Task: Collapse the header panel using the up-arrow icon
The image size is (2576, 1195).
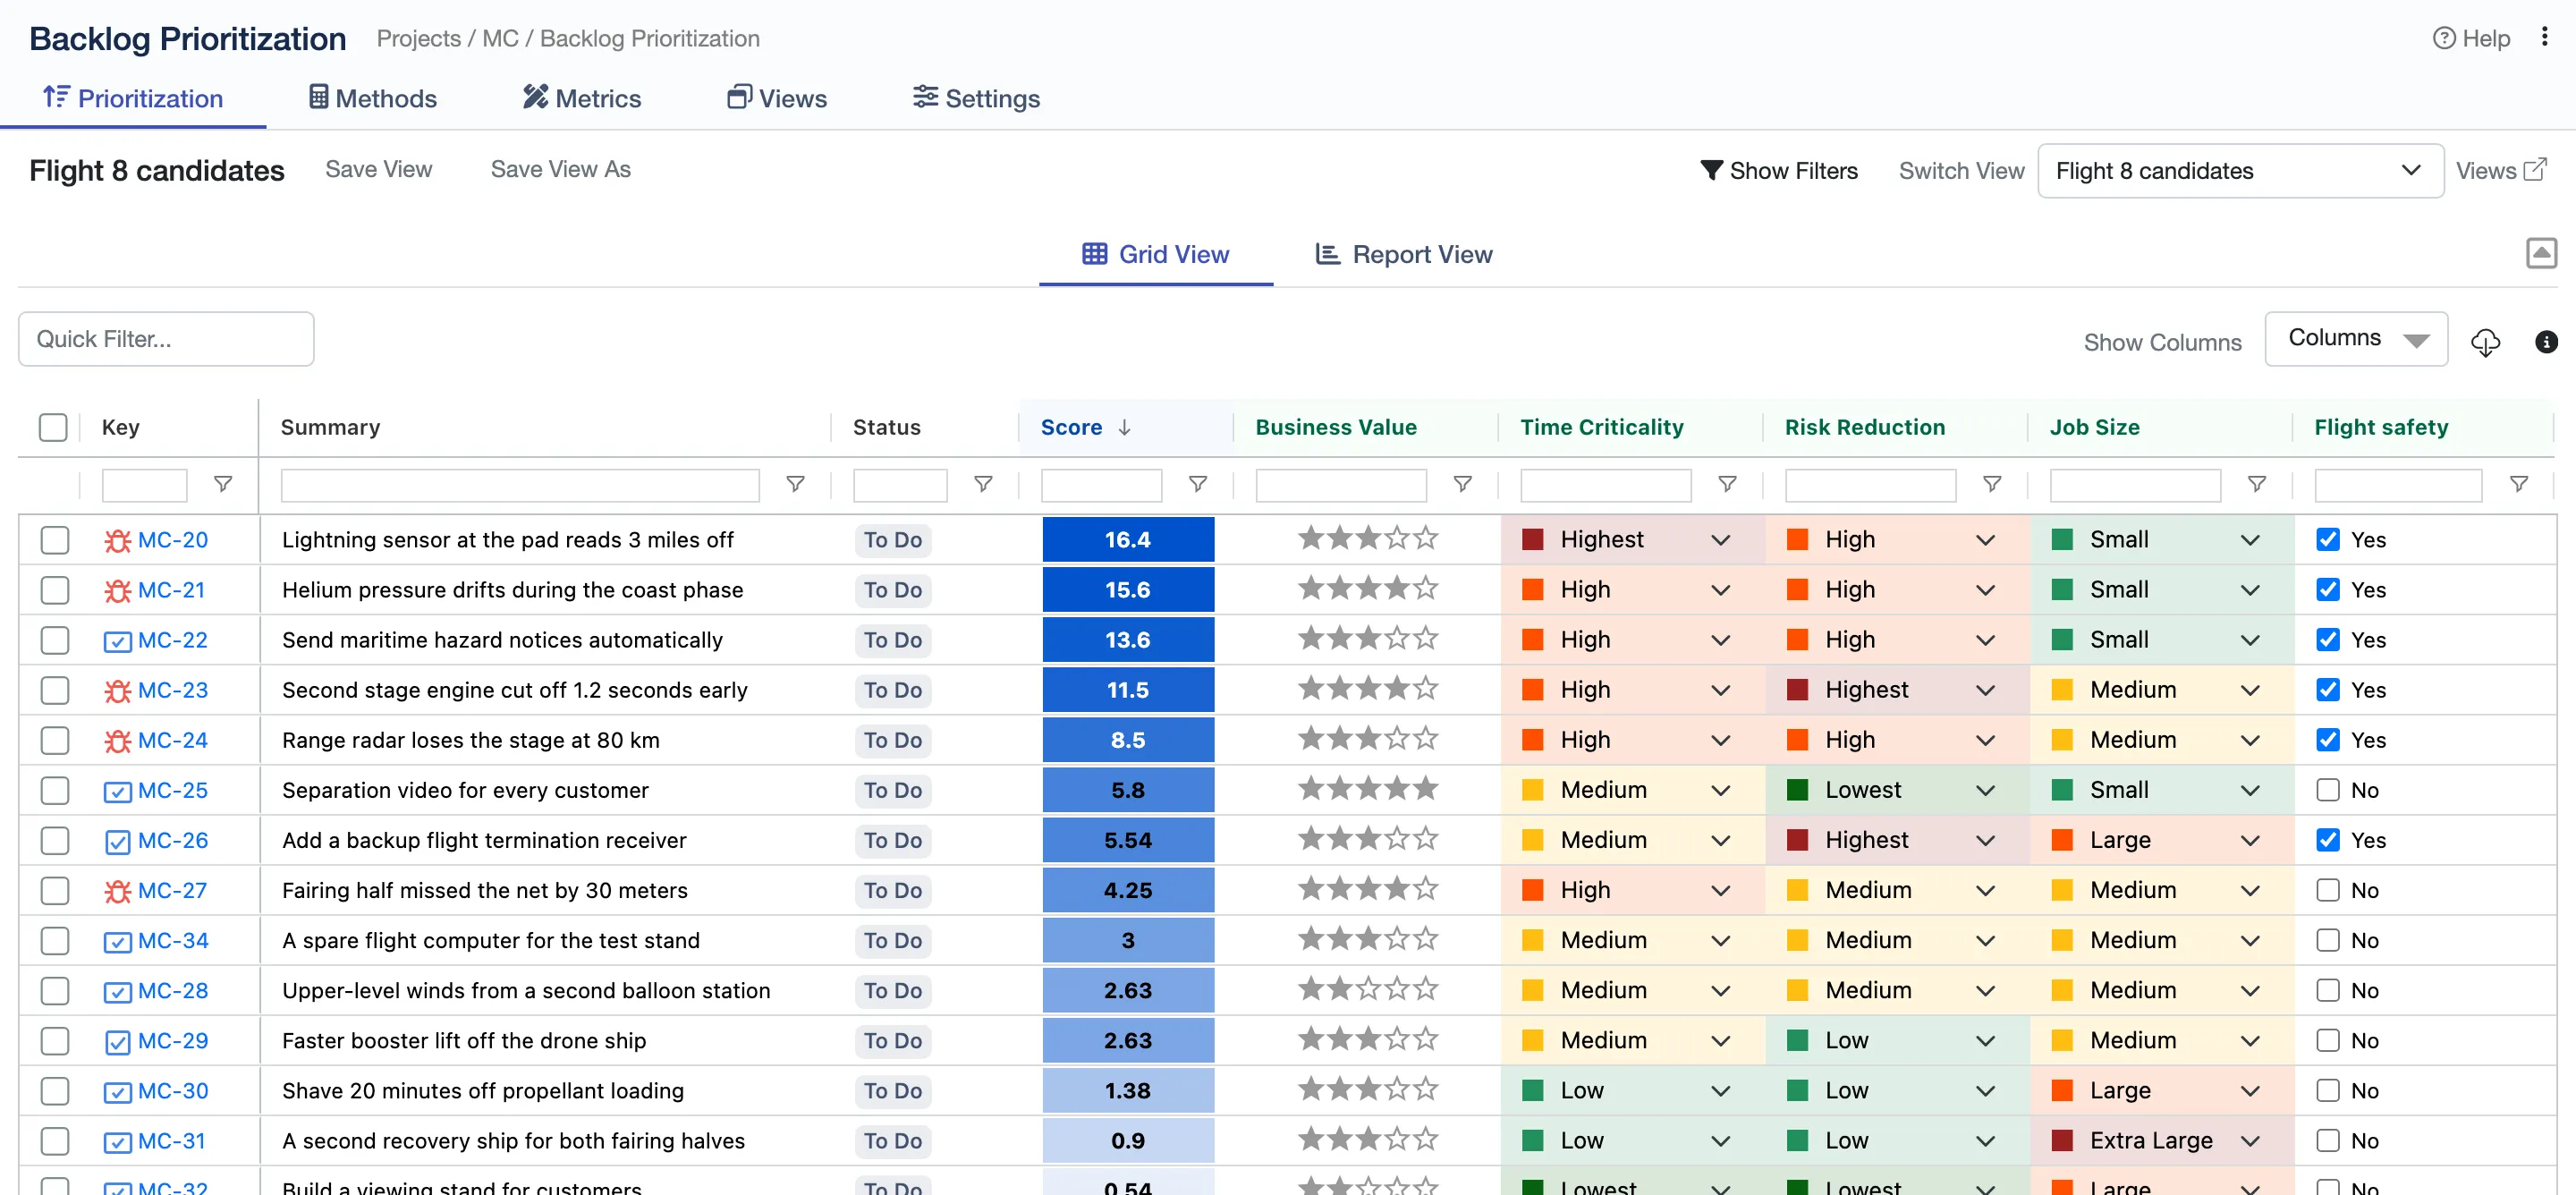Action: click(x=2541, y=253)
